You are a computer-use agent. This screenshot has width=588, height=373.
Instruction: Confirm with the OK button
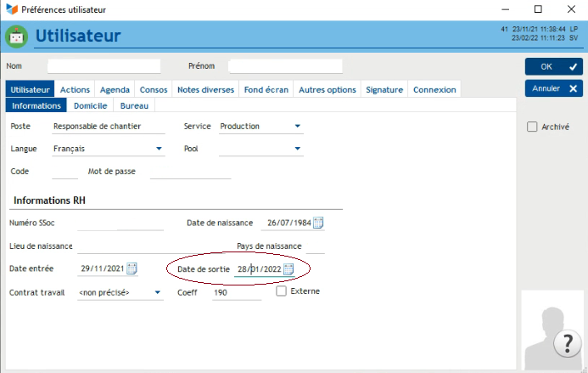click(553, 66)
